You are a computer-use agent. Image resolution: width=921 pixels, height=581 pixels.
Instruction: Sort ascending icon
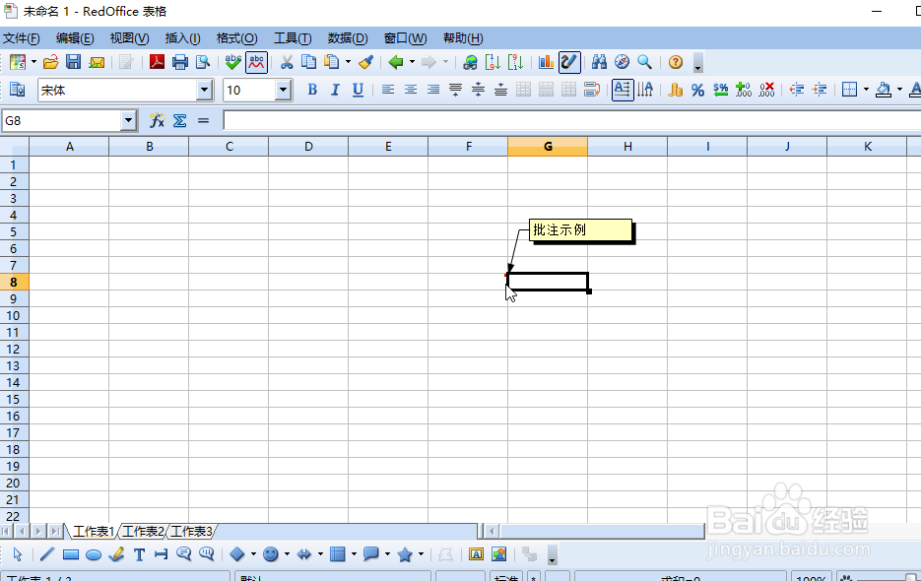[493, 62]
